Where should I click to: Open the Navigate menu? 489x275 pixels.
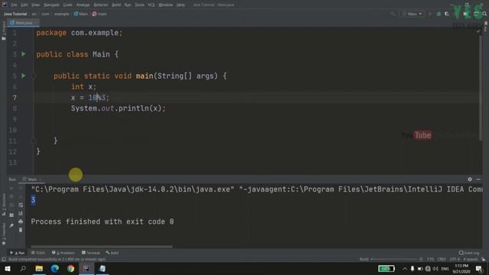click(51, 5)
